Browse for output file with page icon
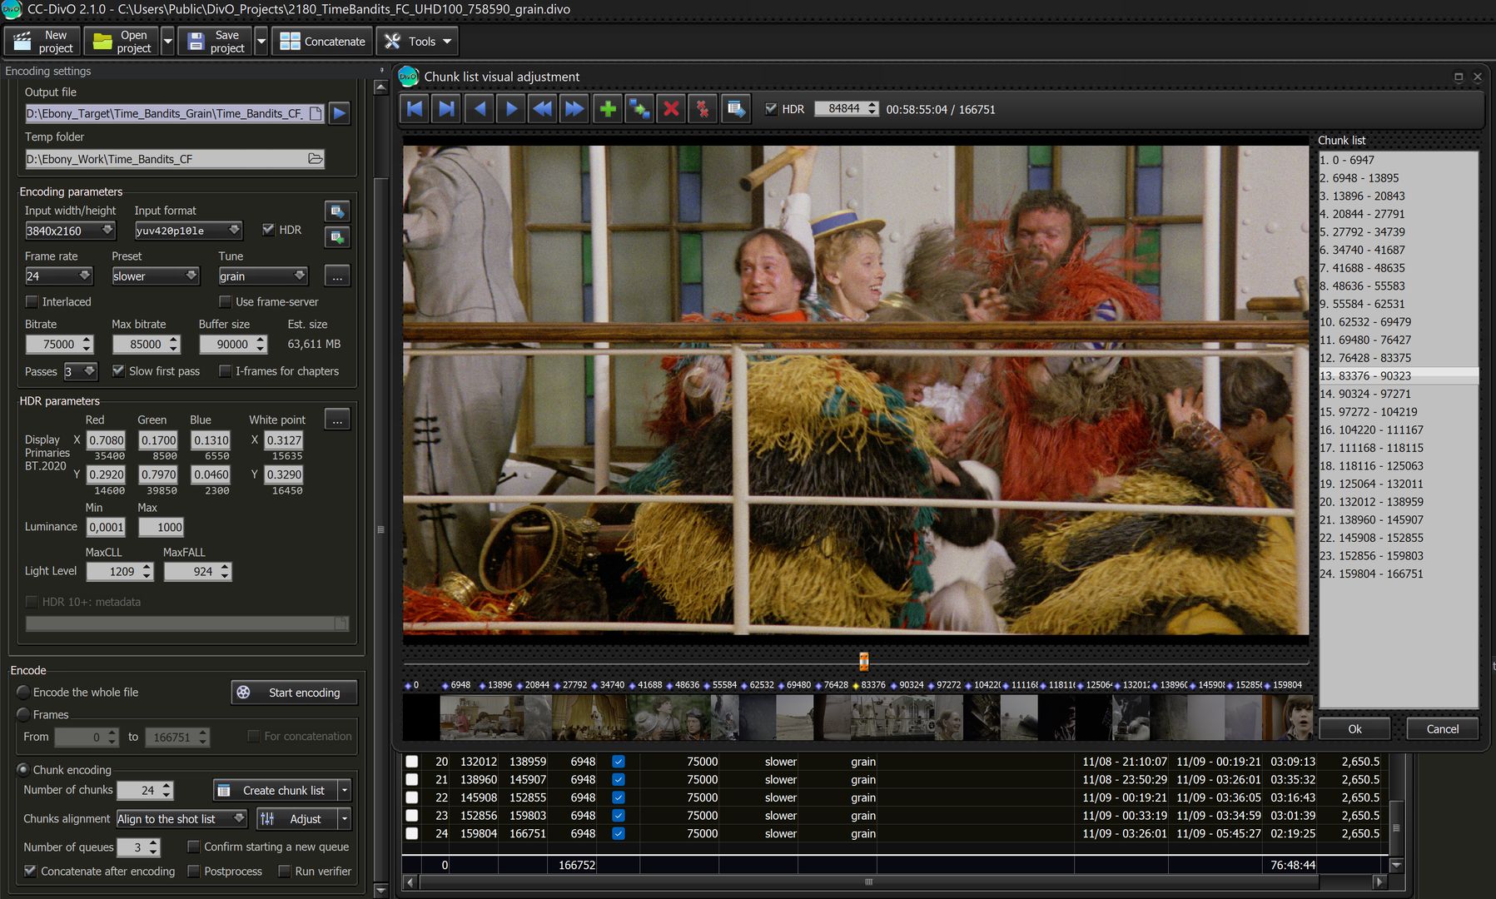This screenshot has height=899, width=1496. [x=316, y=113]
